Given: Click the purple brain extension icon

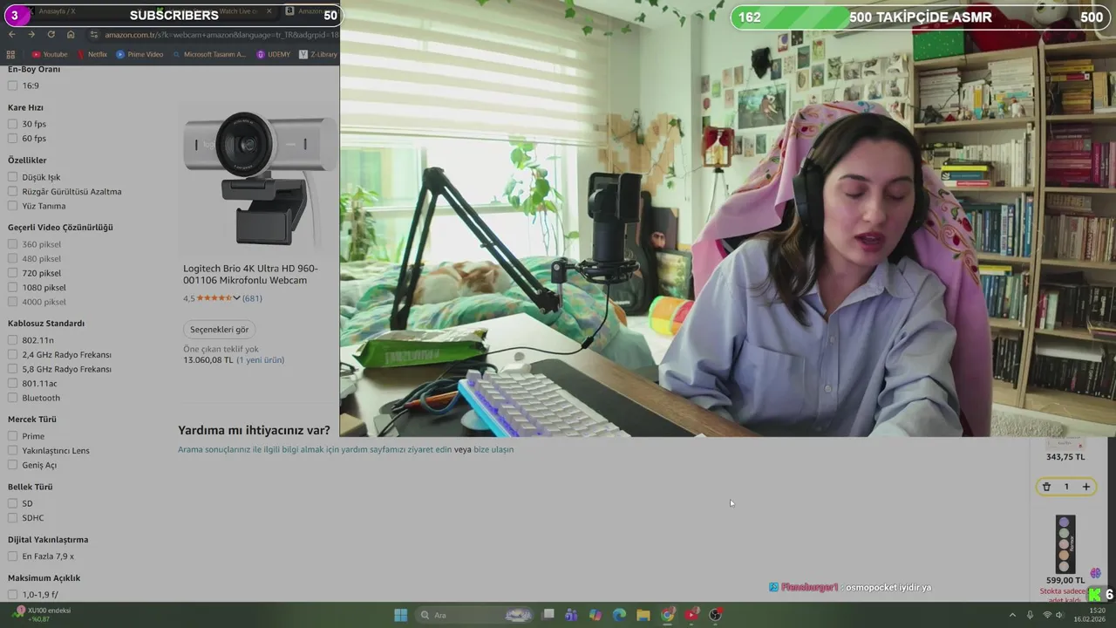Looking at the screenshot, I should (1095, 573).
